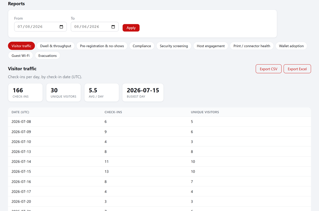Viewport: 319px width, 211px height.
Task: Open the To date calendar picker icon
Action: pos(113,27)
